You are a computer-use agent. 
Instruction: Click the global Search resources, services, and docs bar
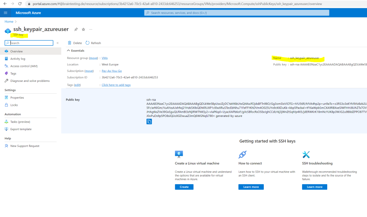237,13
